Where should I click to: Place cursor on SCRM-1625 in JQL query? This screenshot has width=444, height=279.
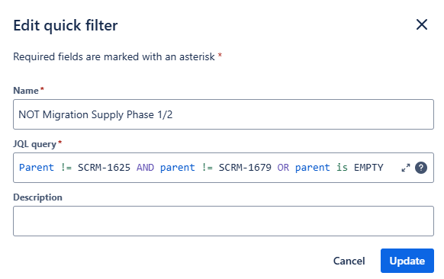(104, 168)
